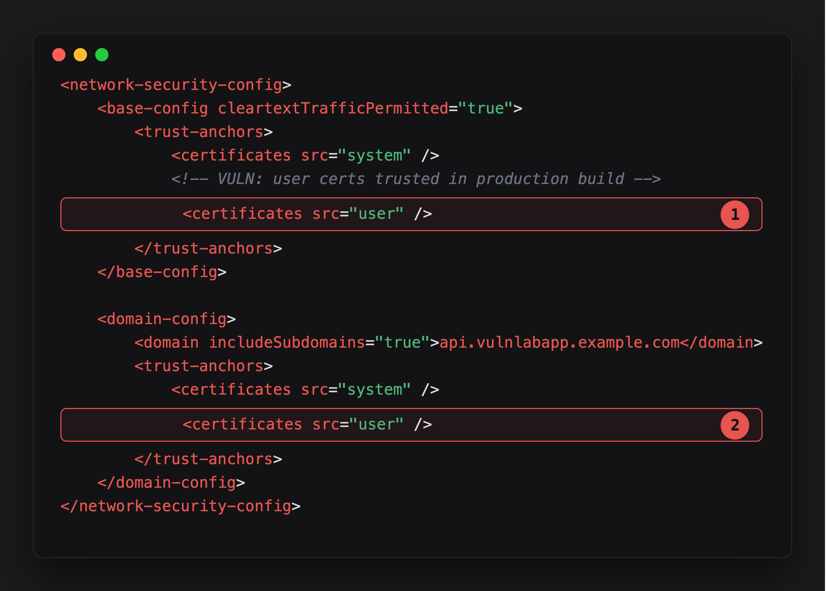Select the closing </base-config> tag
The width and height of the screenshot is (826, 591).
pos(162,273)
